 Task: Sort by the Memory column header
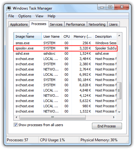pos(82,36)
